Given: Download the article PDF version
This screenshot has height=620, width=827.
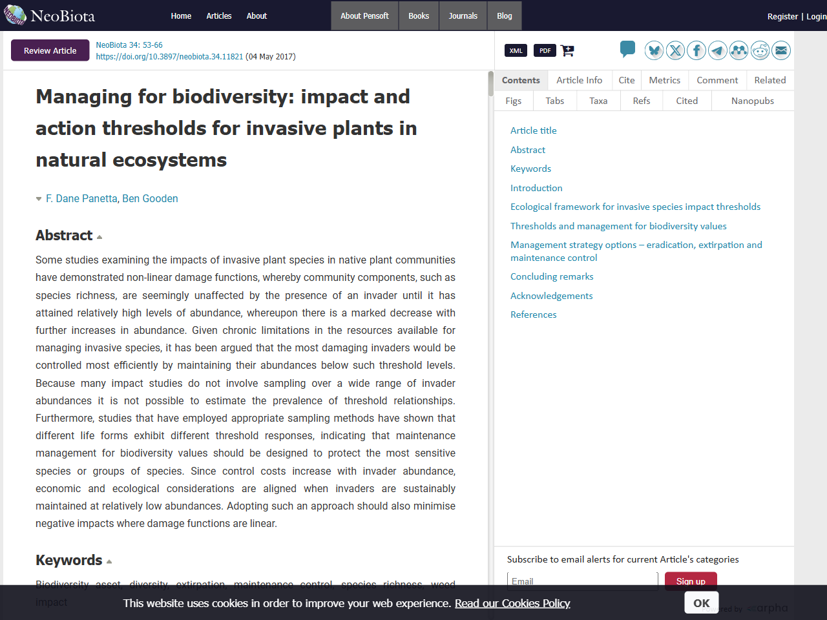Looking at the screenshot, I should (x=544, y=50).
